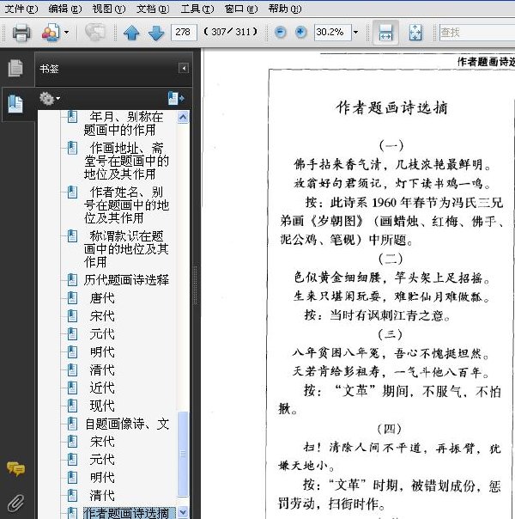Open bookmark 年月、别称在题画中的作用

124,123
